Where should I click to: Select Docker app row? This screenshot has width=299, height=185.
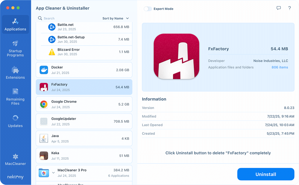[x=84, y=70]
